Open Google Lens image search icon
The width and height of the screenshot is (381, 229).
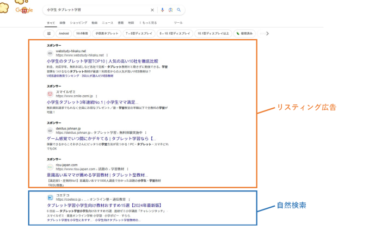click(170, 10)
